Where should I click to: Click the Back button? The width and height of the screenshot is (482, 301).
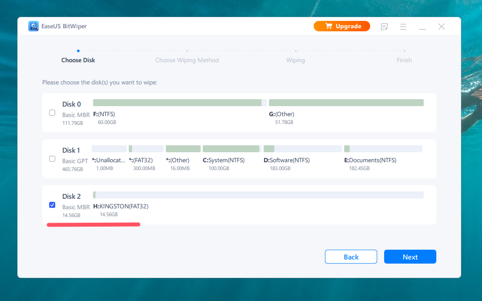pos(351,257)
